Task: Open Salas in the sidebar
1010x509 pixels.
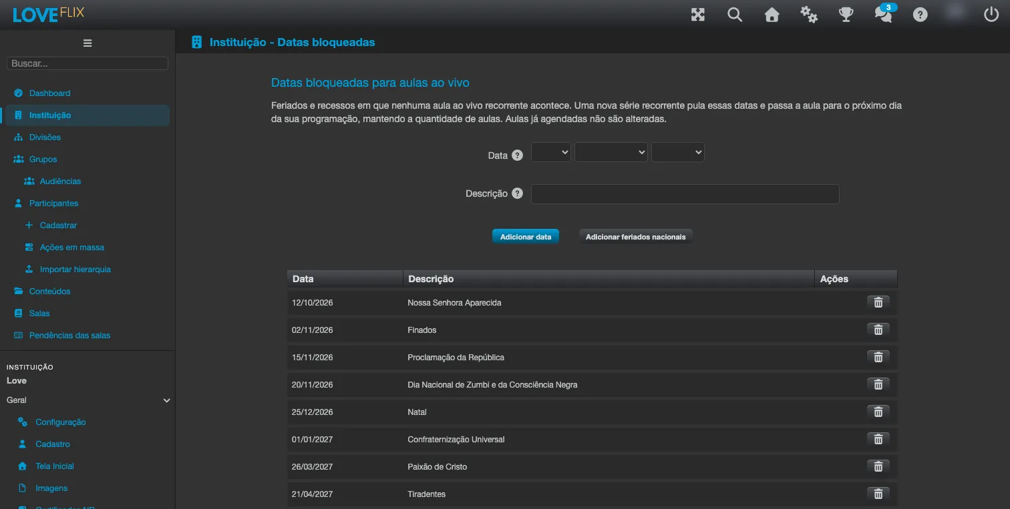Action: [39, 314]
